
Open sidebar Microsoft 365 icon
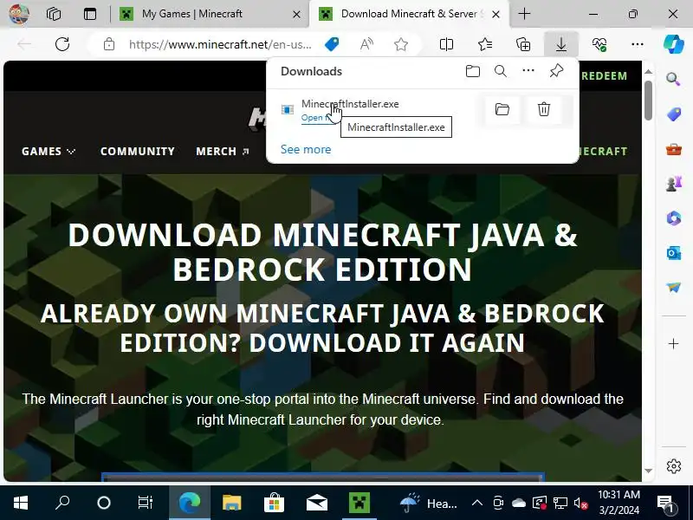674,218
